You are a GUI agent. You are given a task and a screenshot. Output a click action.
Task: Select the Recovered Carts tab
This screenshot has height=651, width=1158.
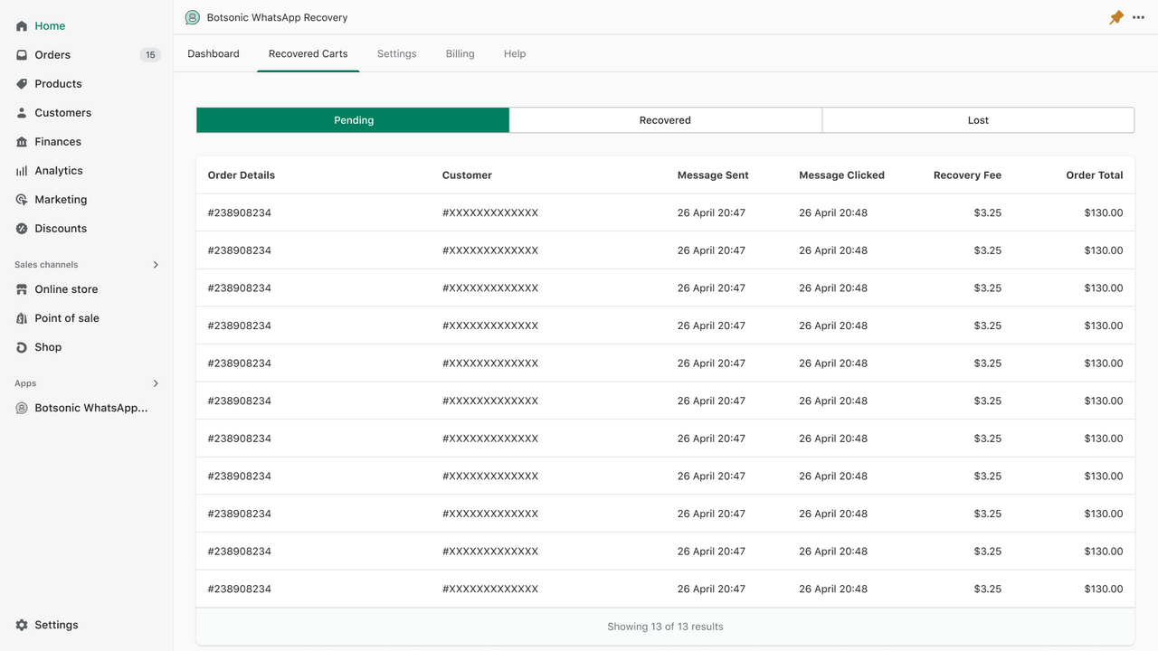pos(308,53)
